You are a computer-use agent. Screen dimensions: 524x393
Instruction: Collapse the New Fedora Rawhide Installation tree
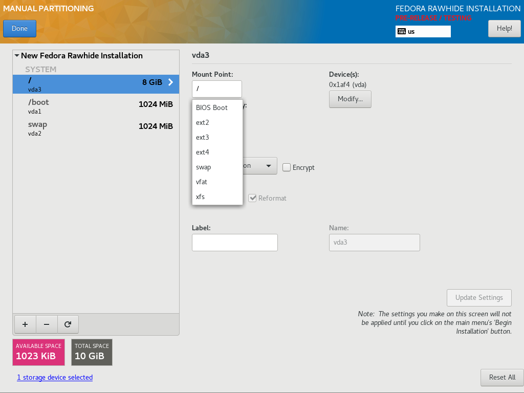[x=17, y=55]
